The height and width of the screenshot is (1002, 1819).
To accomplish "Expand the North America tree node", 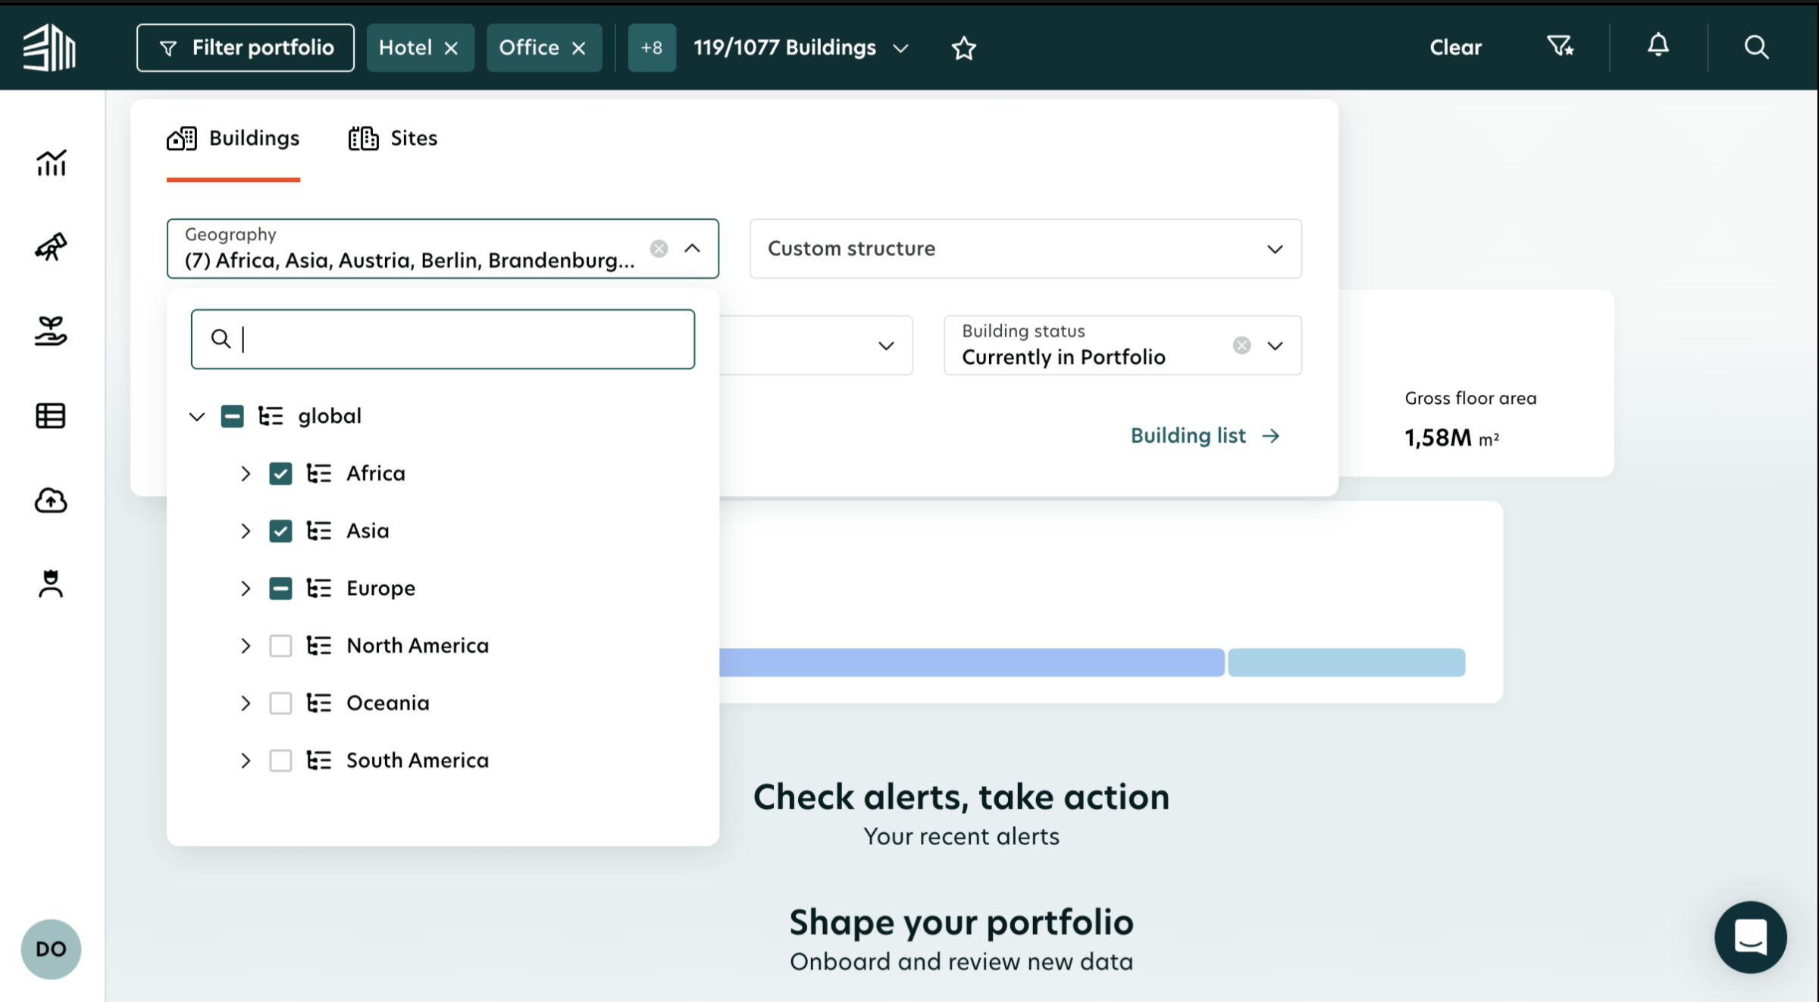I will pyautogui.click(x=246, y=646).
